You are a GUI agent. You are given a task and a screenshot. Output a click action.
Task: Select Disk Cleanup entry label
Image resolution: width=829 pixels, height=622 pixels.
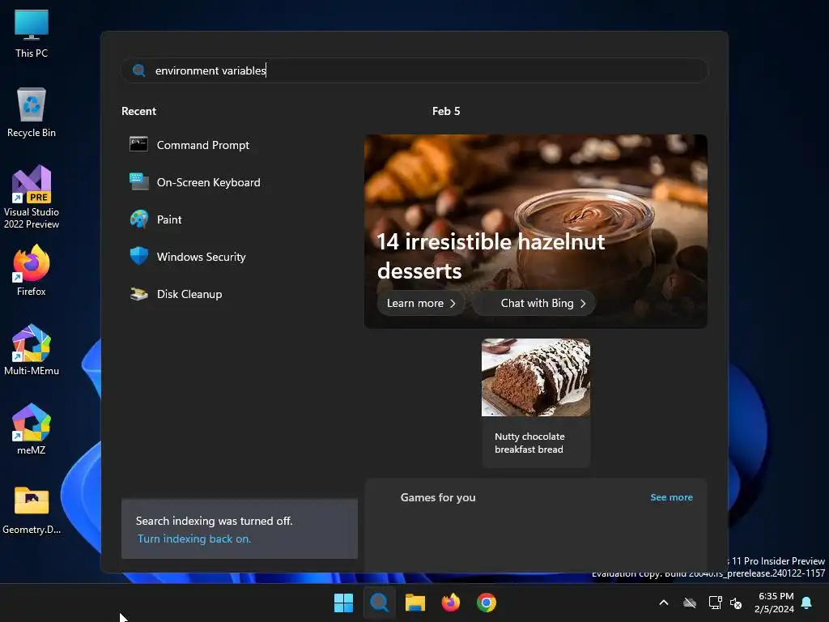point(189,294)
